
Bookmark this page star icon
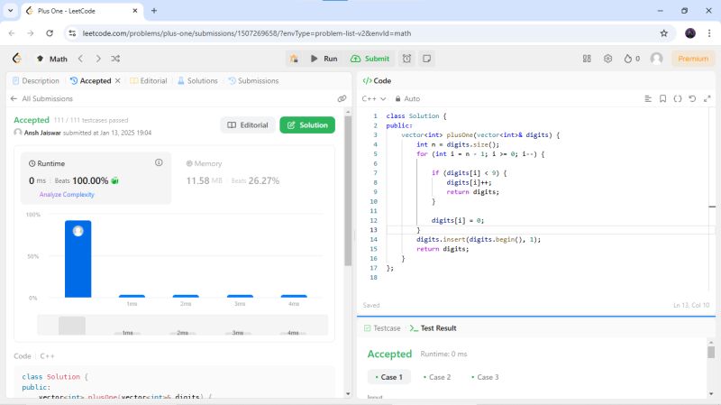coord(663,33)
